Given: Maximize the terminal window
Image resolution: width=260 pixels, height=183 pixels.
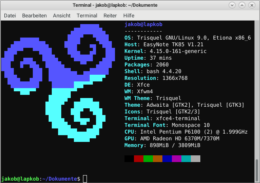Looking at the screenshot, I should 242,5.
